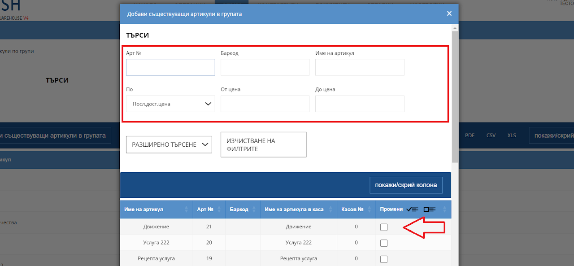Click the article number 20 cell
Screen dimensions: 574x266
[x=209, y=243]
